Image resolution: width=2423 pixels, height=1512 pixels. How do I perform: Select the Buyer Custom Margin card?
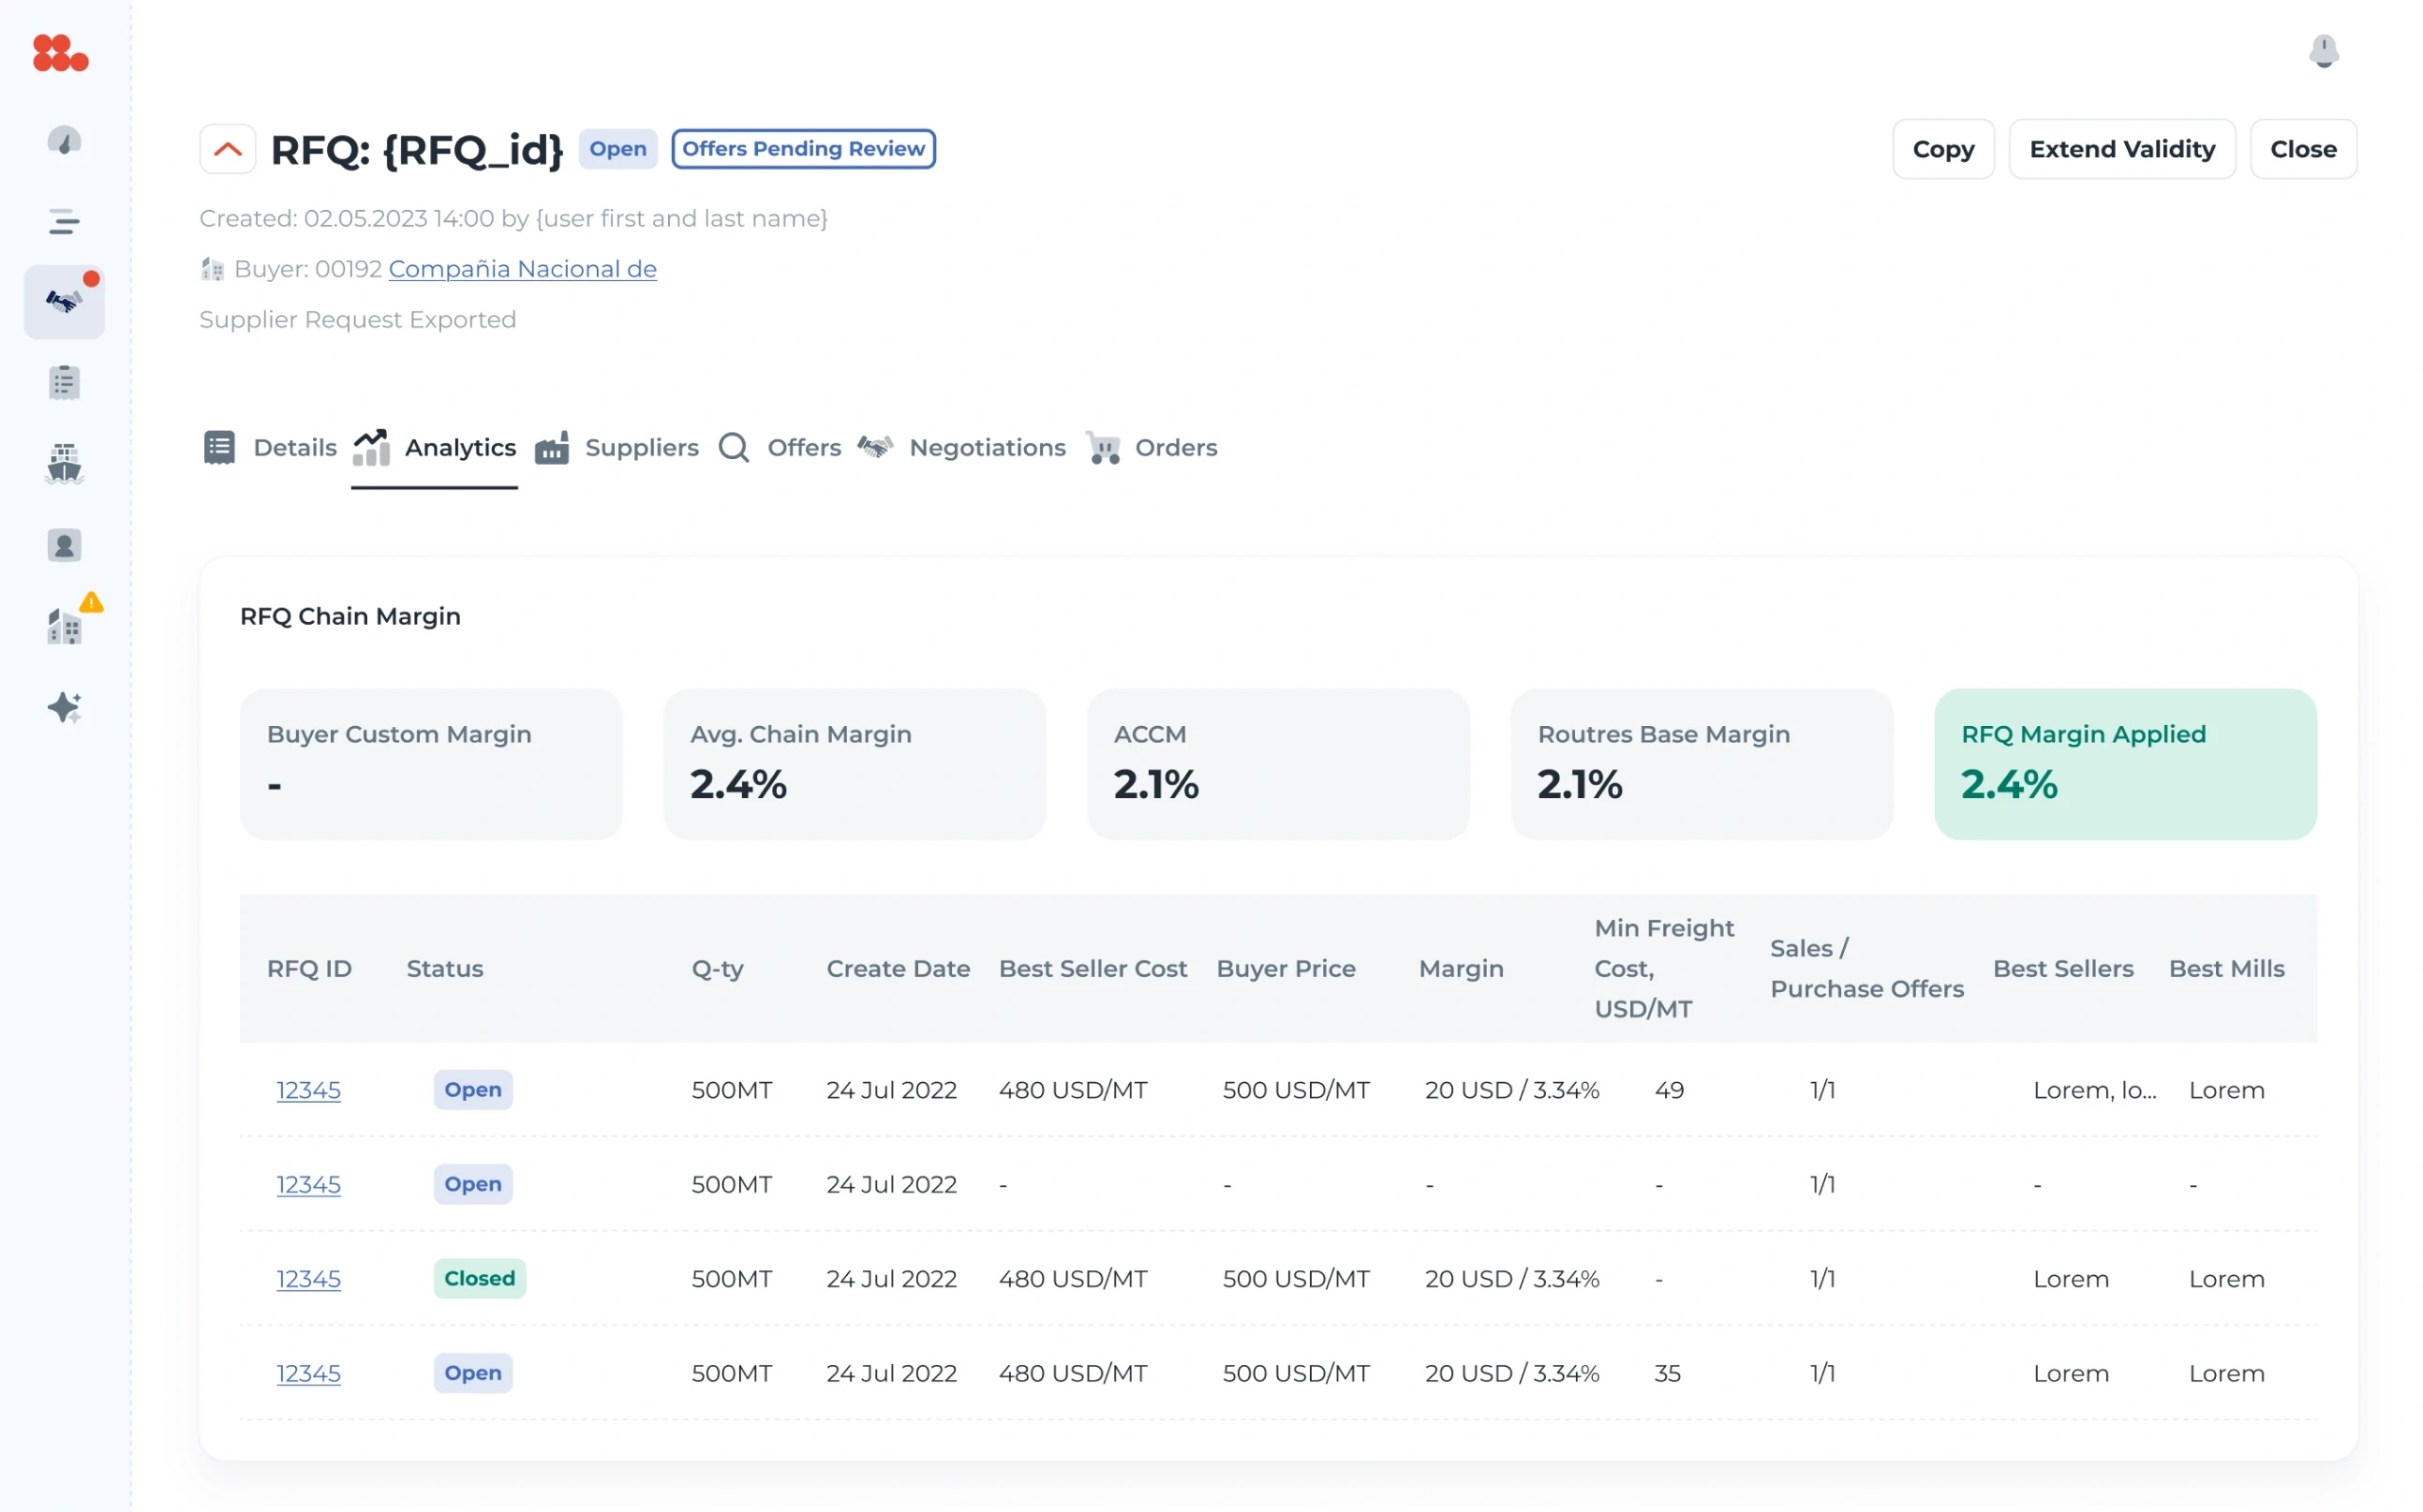(431, 764)
